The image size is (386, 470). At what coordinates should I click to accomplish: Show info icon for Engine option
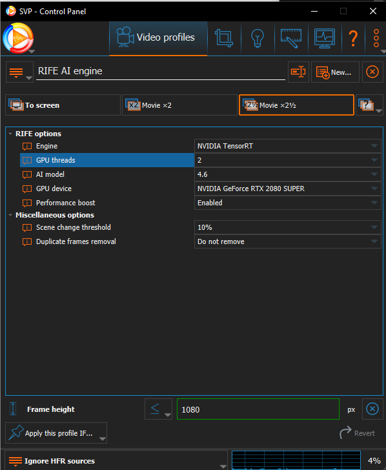pyautogui.click(x=27, y=147)
